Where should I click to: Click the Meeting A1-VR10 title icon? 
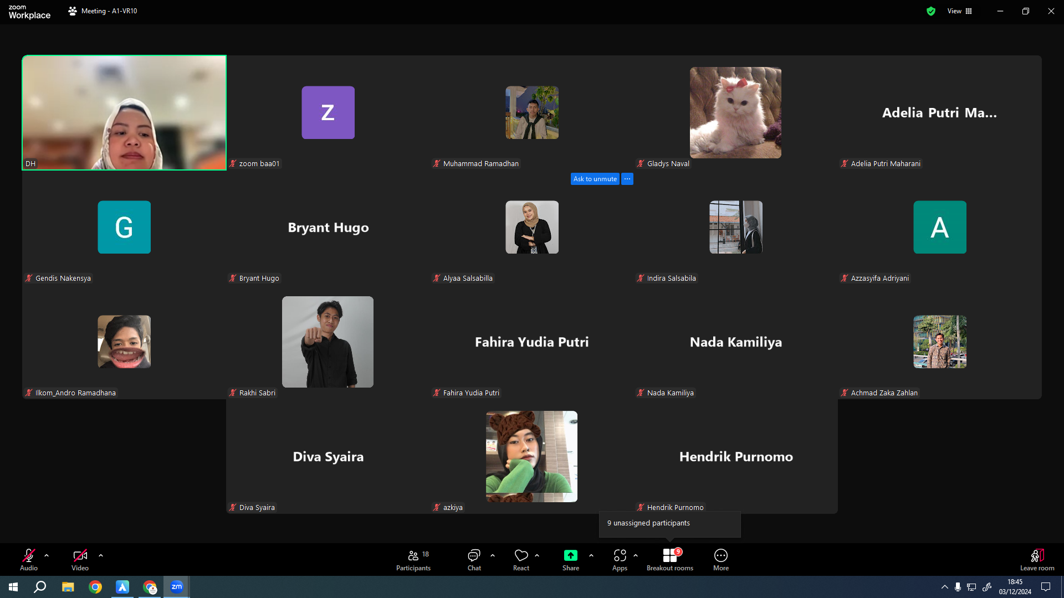point(73,11)
